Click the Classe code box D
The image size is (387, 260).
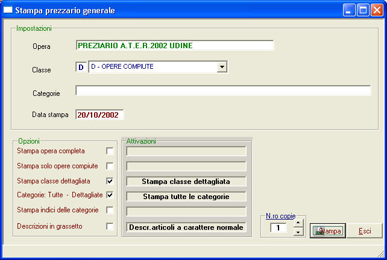point(81,67)
